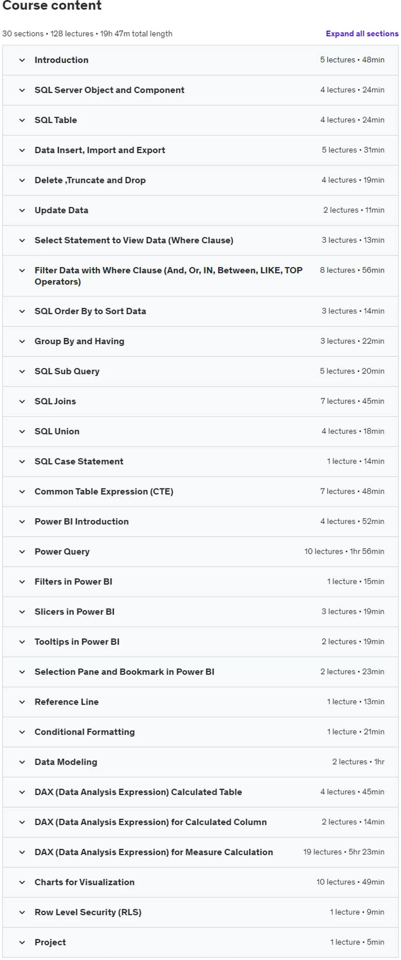Open the Update Data section title
This screenshot has width=401, height=960.
61,210
